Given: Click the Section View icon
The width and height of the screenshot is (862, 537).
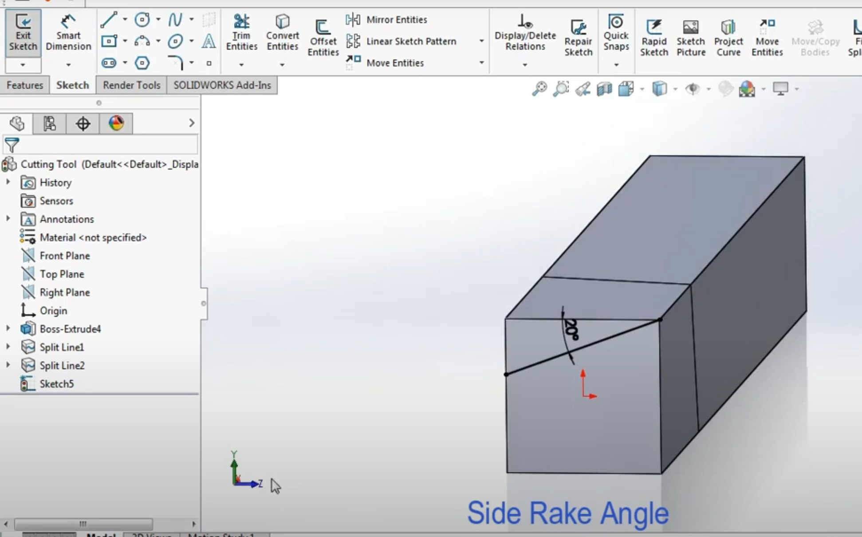Looking at the screenshot, I should [x=604, y=89].
